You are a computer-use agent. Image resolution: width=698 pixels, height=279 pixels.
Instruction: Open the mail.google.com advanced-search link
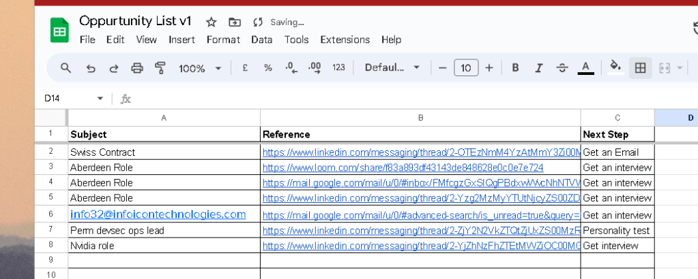(x=421, y=216)
